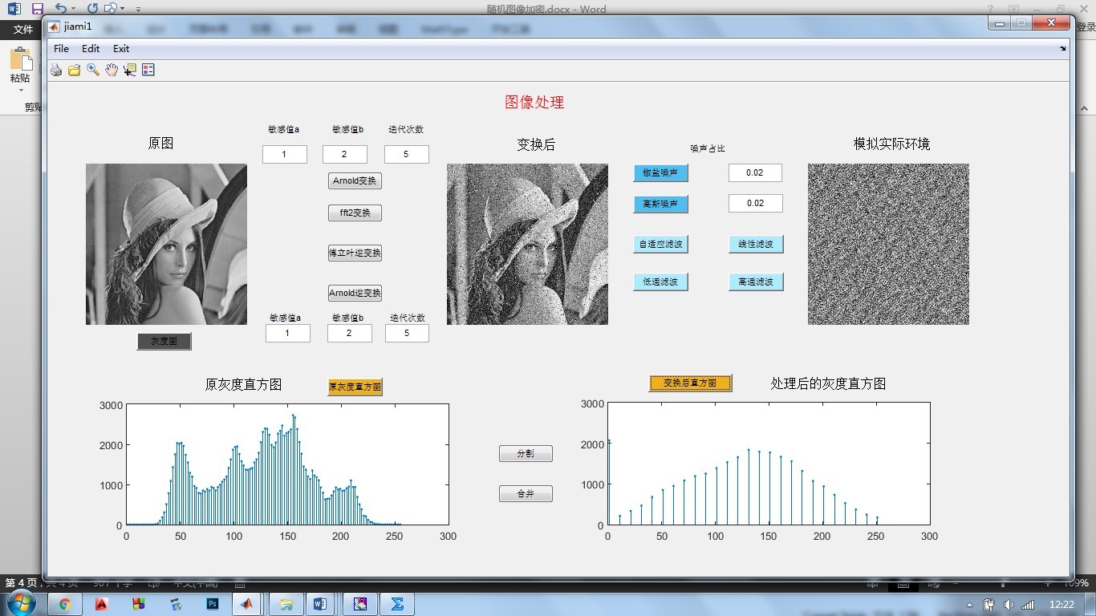The width and height of the screenshot is (1096, 616).
Task: Switch to Word taskbar icon
Action: (320, 604)
